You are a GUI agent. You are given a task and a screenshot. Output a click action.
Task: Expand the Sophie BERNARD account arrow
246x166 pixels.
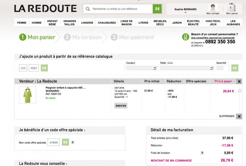185,13
